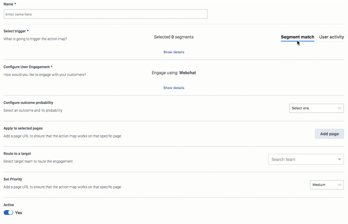
Task: Open the outcome Select one dropdown
Action: [x=317, y=108]
